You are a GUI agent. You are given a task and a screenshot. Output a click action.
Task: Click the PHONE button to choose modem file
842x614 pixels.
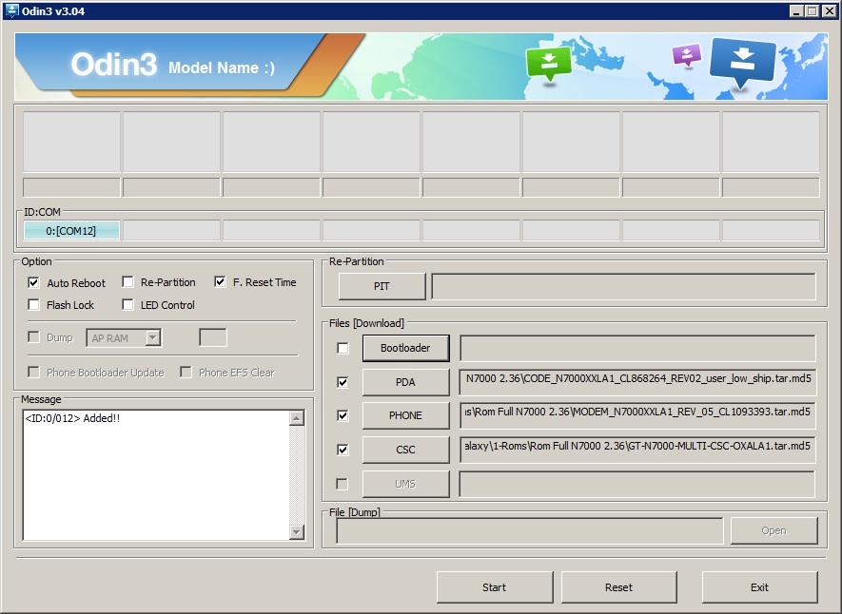405,415
